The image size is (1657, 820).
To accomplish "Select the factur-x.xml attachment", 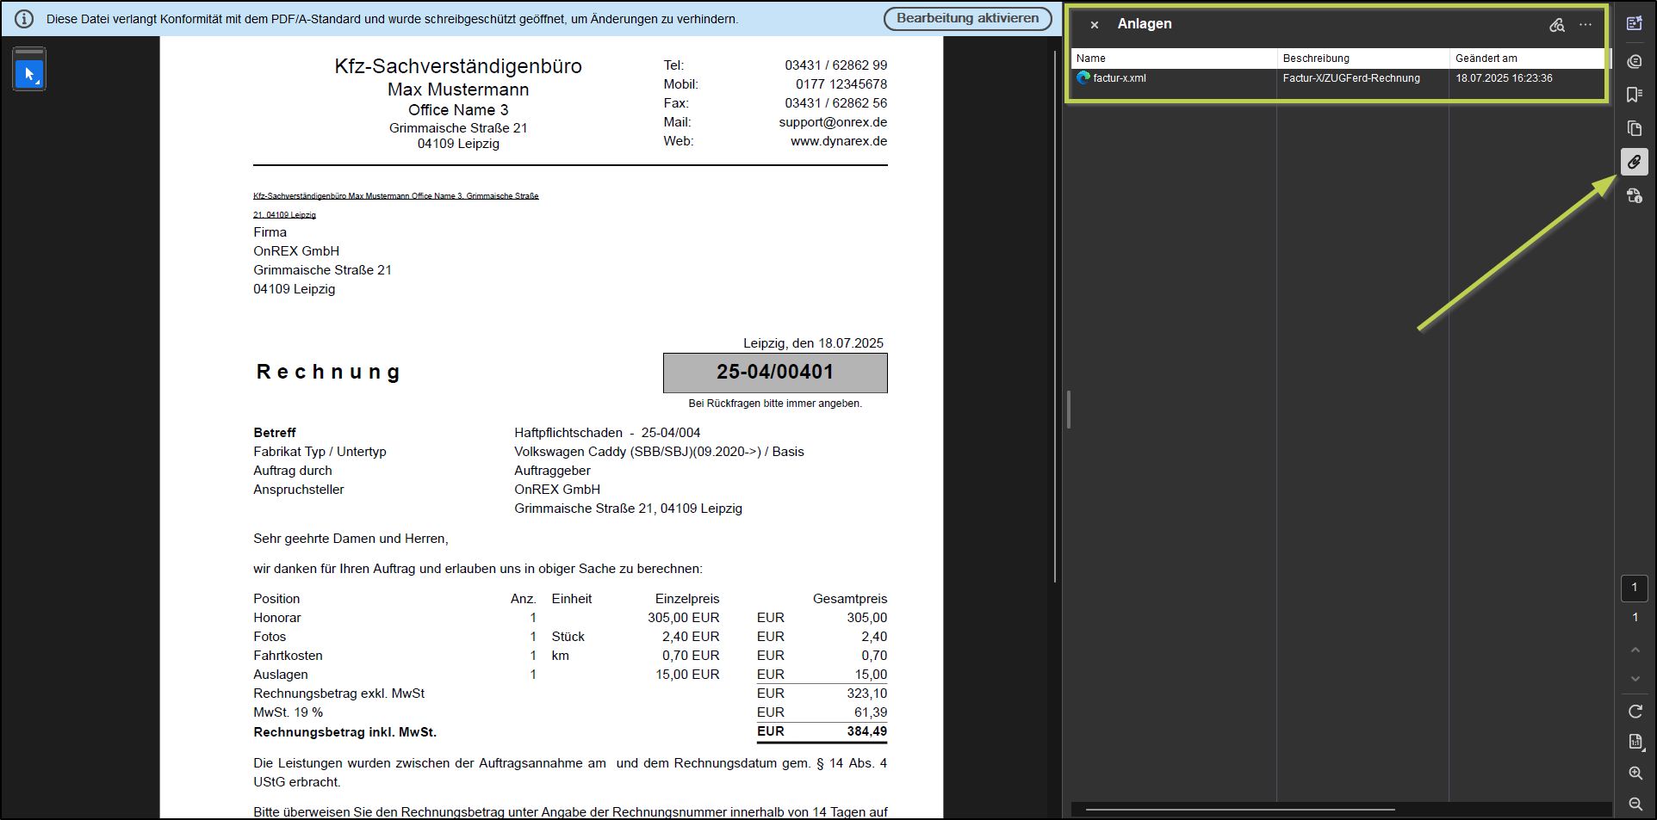I will tap(1119, 78).
